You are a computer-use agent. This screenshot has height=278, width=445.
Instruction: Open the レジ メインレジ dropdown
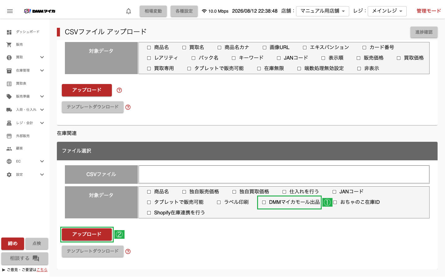[387, 11]
